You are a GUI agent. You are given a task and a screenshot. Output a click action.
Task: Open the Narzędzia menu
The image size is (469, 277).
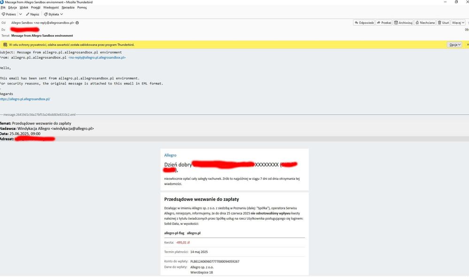tap(68, 8)
